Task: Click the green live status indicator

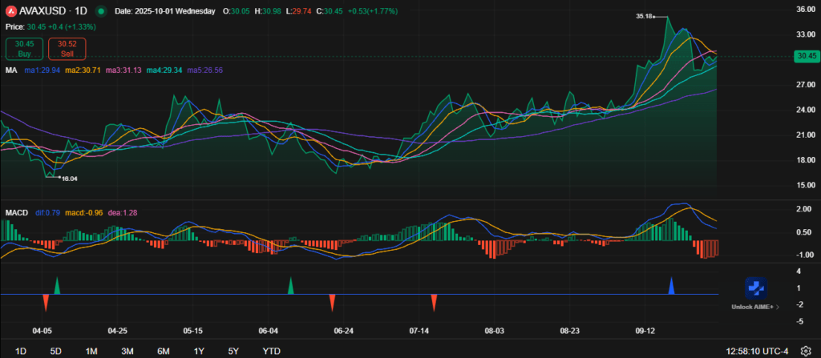Action: 100,12
